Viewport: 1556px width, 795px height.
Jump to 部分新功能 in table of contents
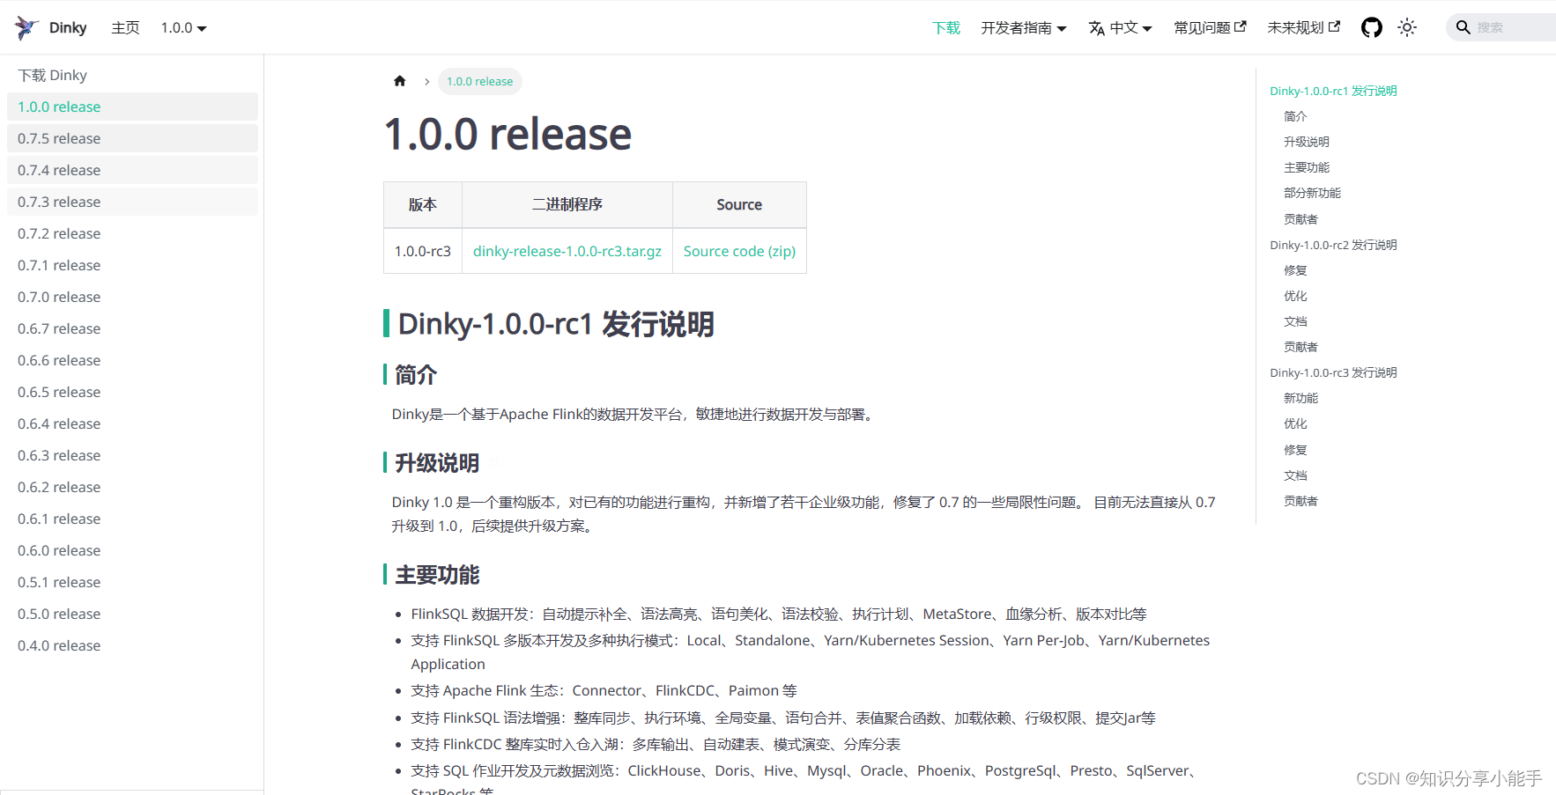coord(1312,193)
